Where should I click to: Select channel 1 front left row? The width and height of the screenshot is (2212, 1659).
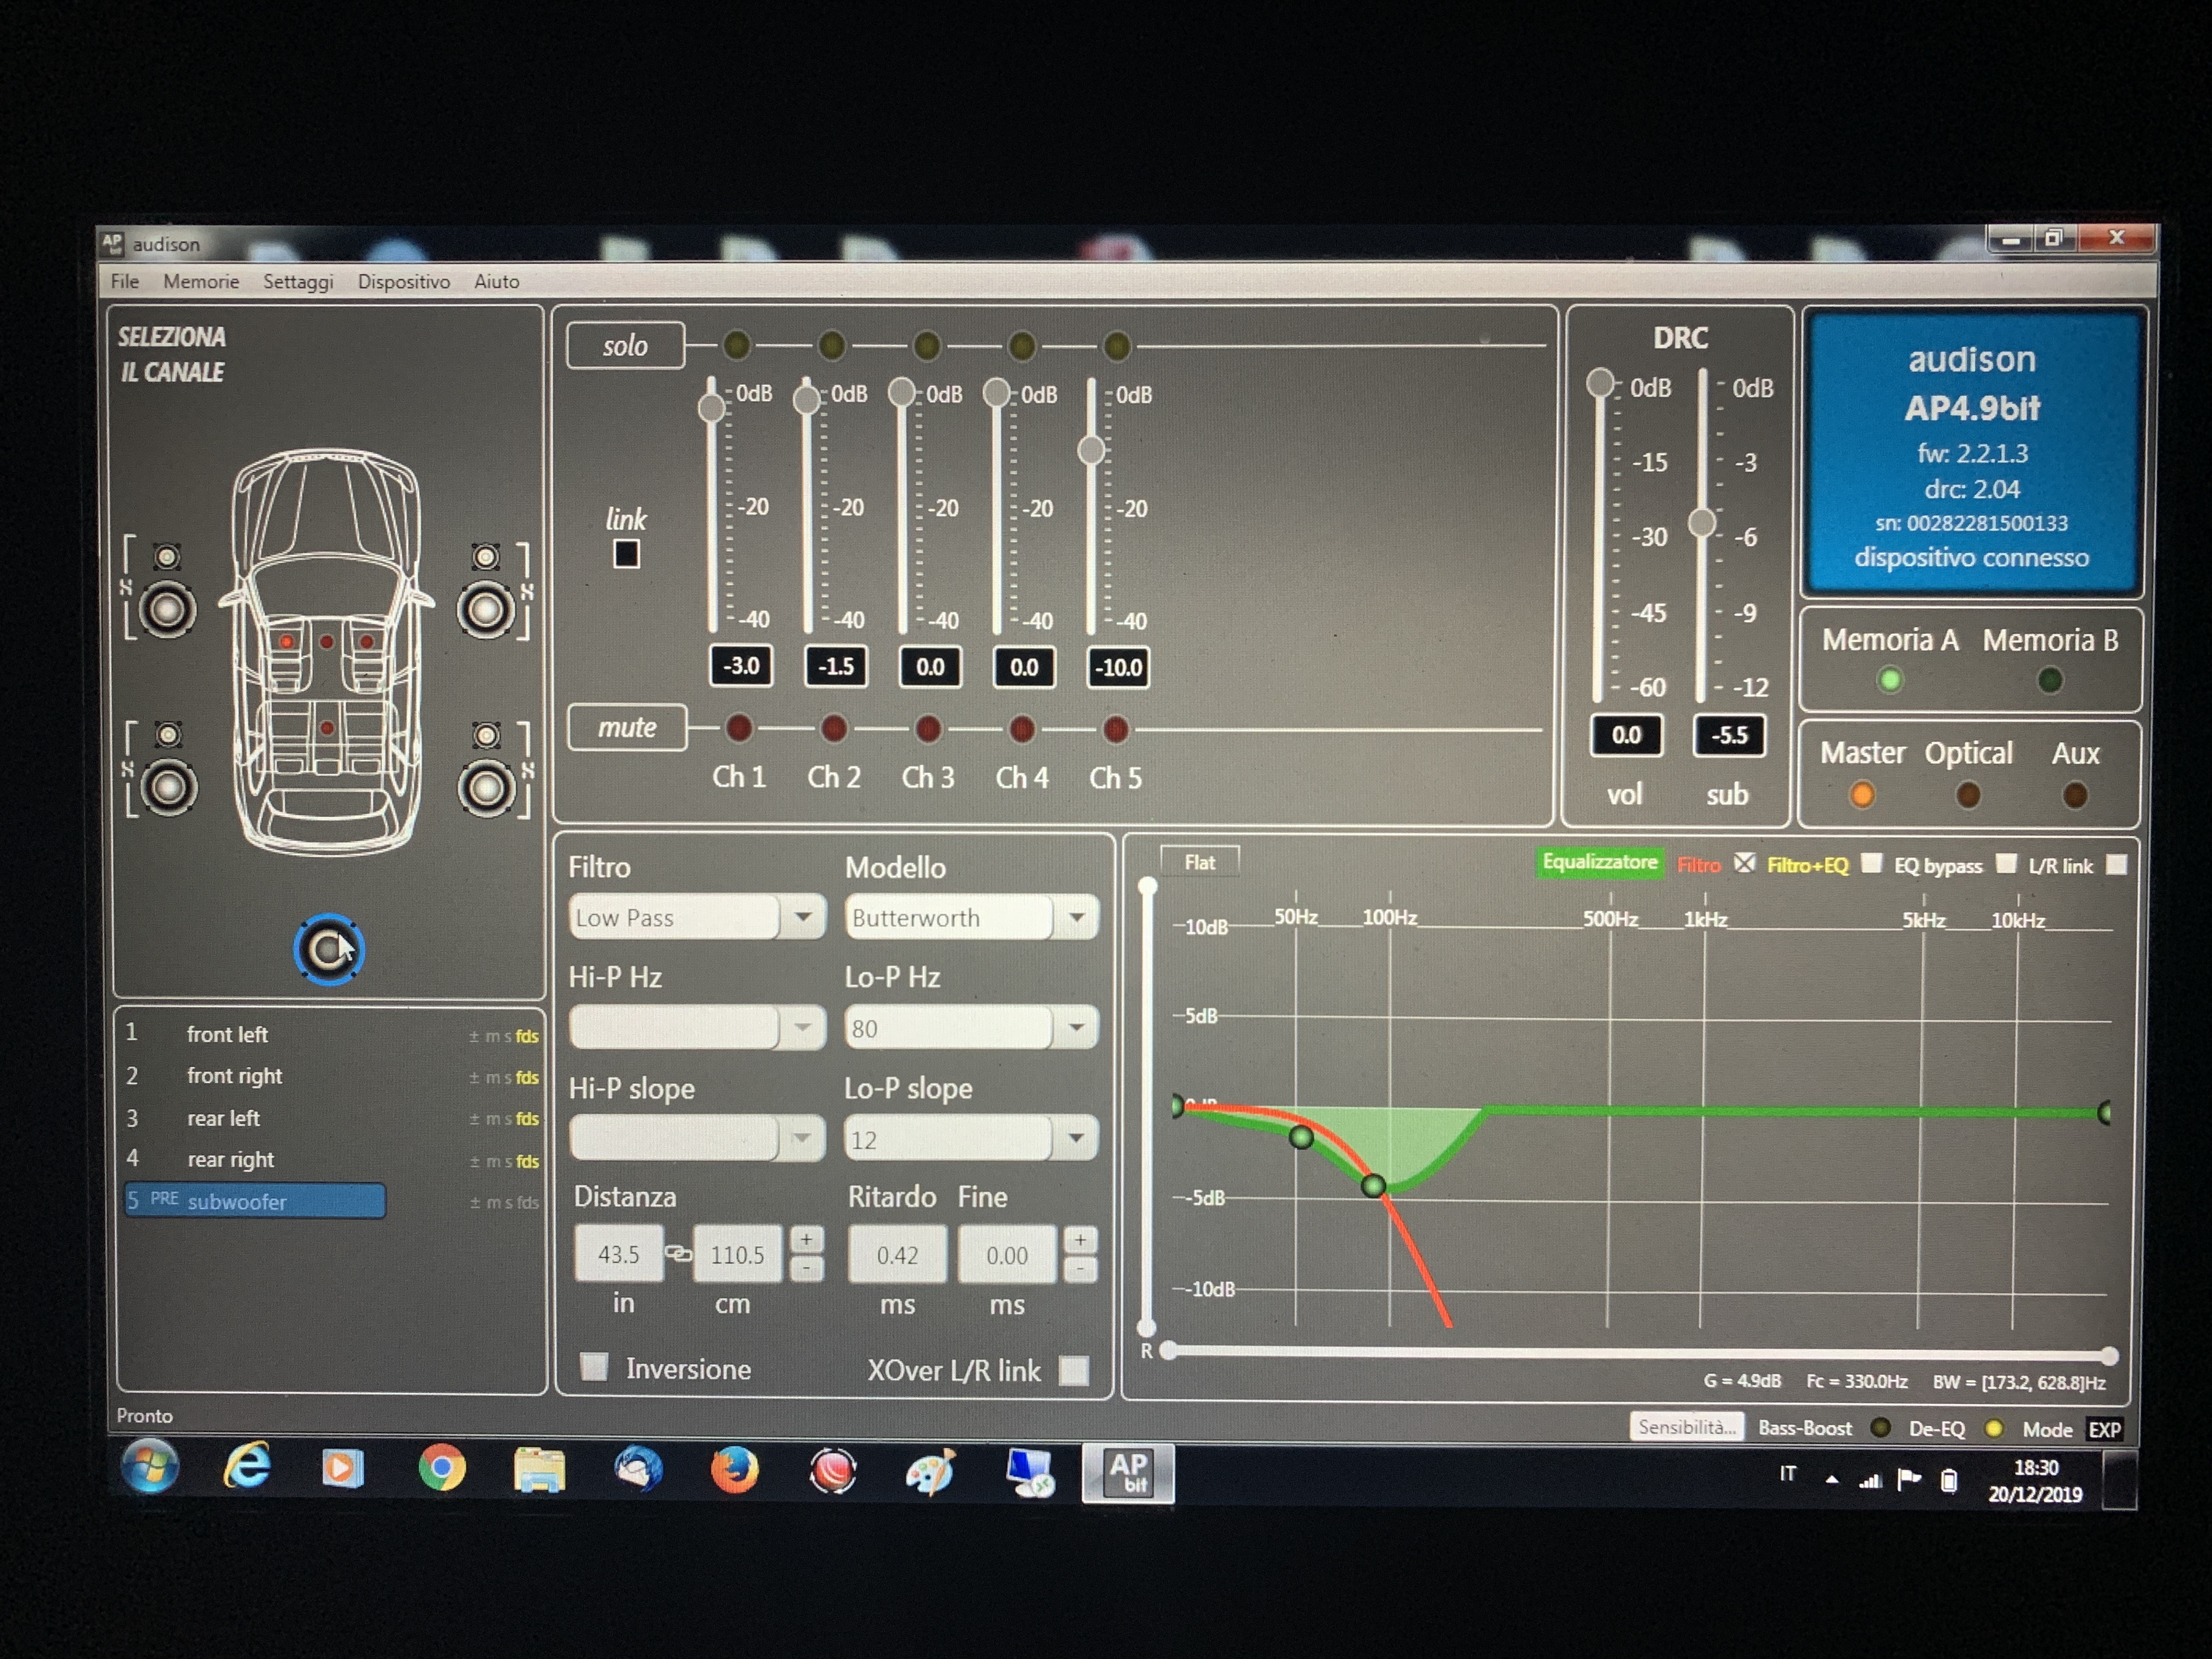point(331,1034)
